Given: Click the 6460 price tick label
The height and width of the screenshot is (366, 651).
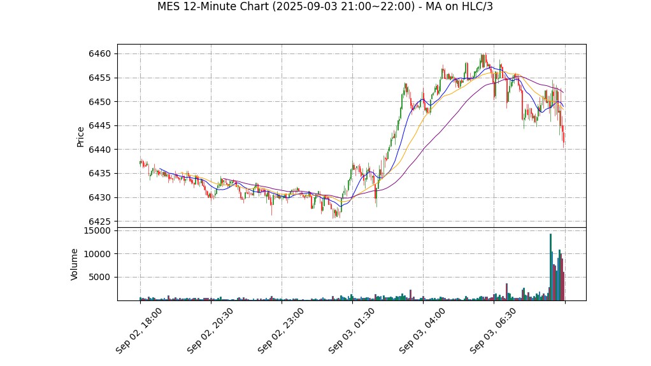Looking at the screenshot, I should (99, 54).
